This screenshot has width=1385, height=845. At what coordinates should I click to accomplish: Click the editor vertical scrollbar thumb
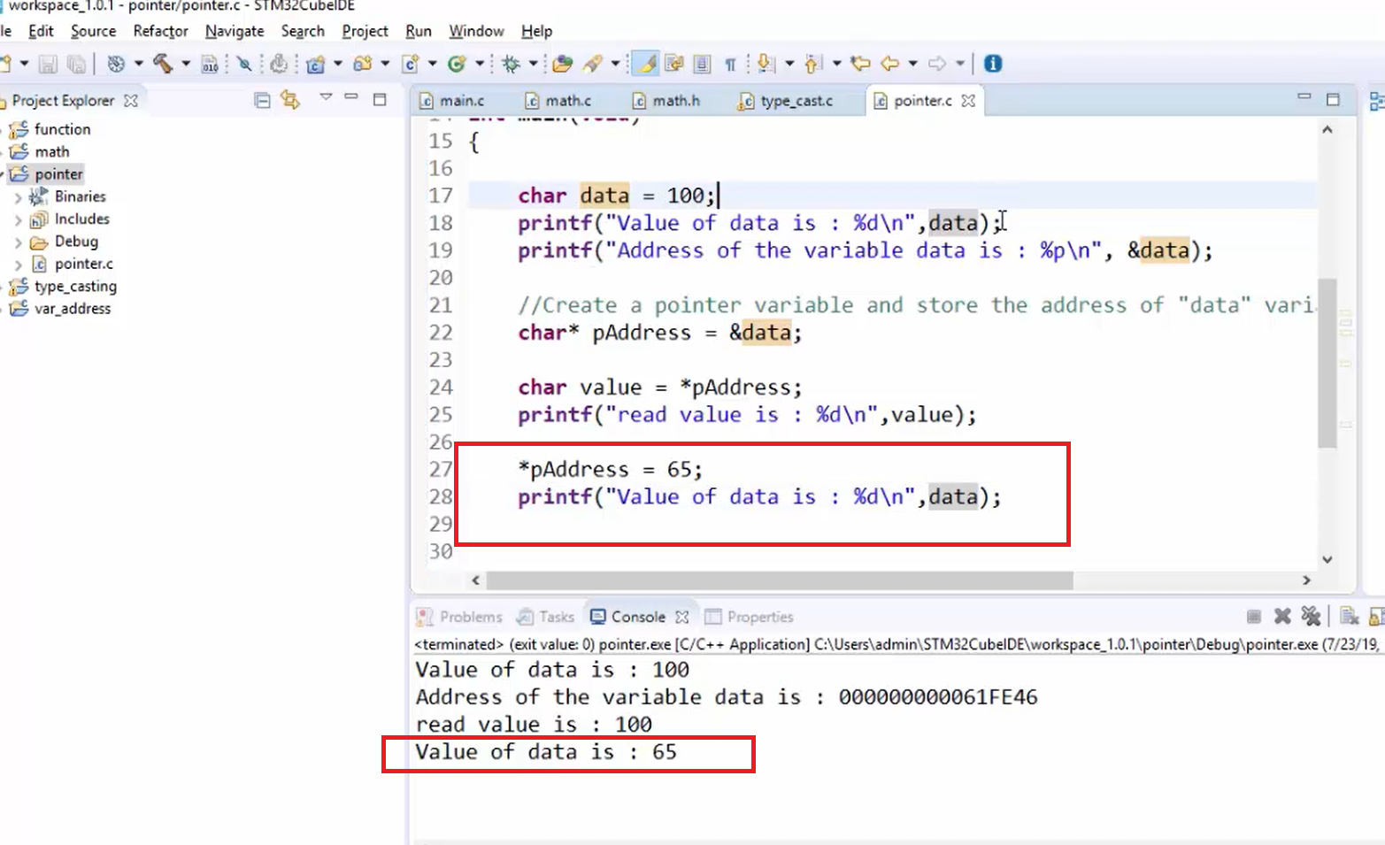click(x=1327, y=363)
